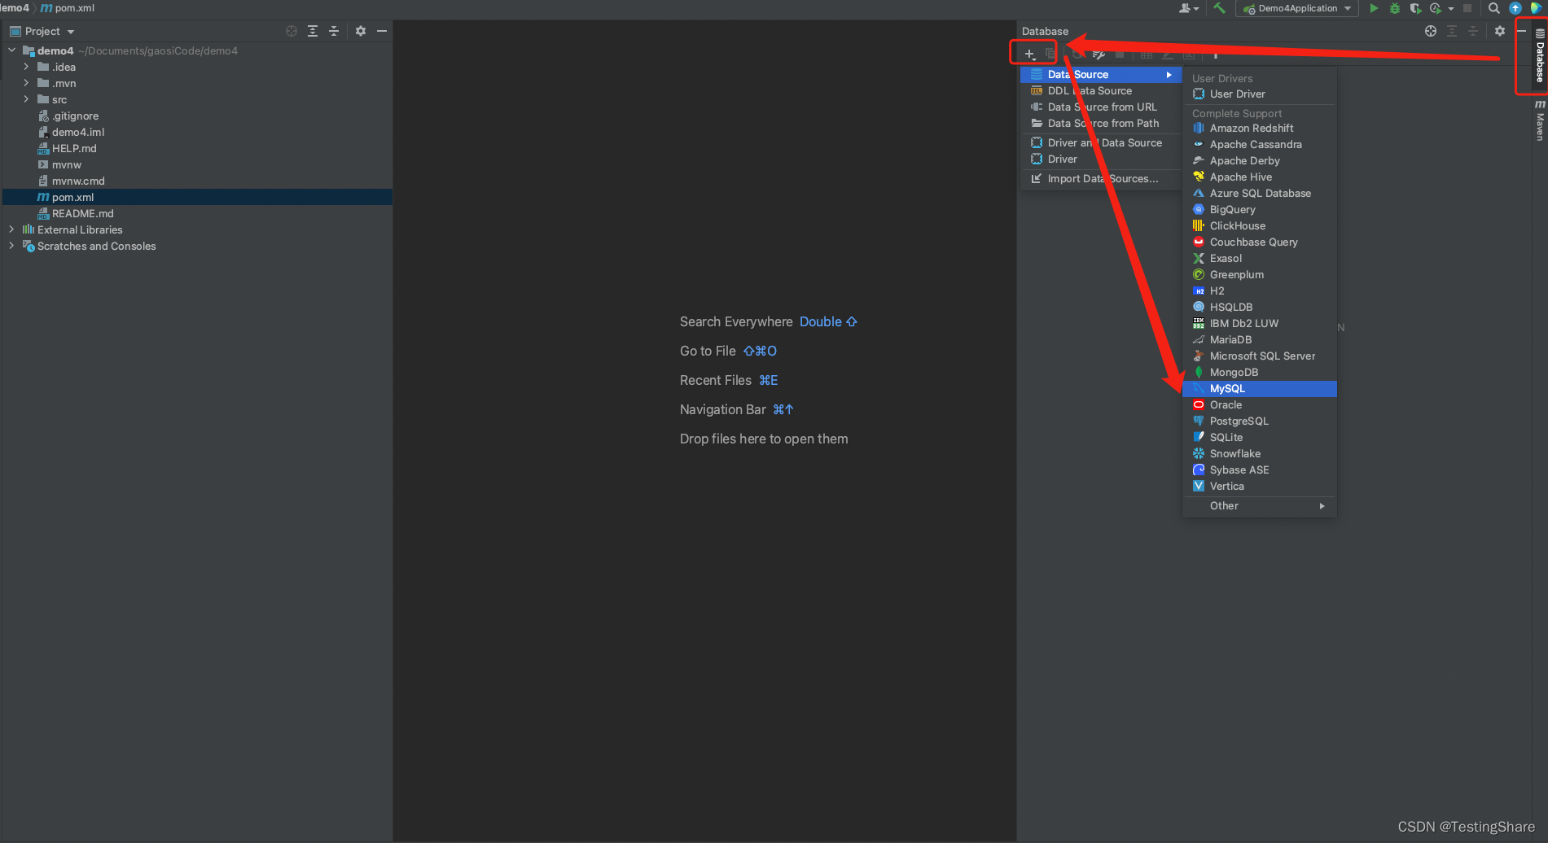Click the Stop square icon
The height and width of the screenshot is (843, 1548).
click(1467, 8)
